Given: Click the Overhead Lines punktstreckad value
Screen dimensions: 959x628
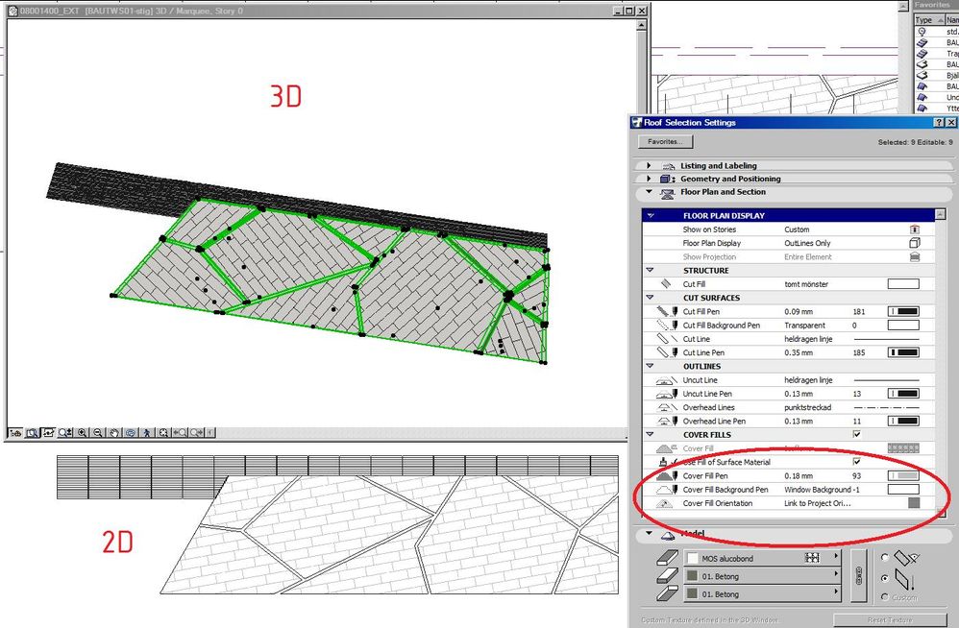Looking at the screenshot, I should tap(808, 407).
